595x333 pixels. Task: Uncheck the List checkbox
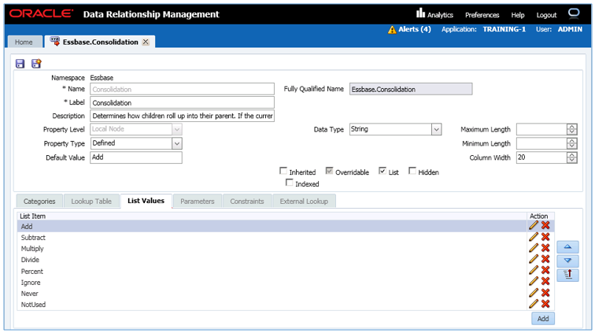pos(382,171)
